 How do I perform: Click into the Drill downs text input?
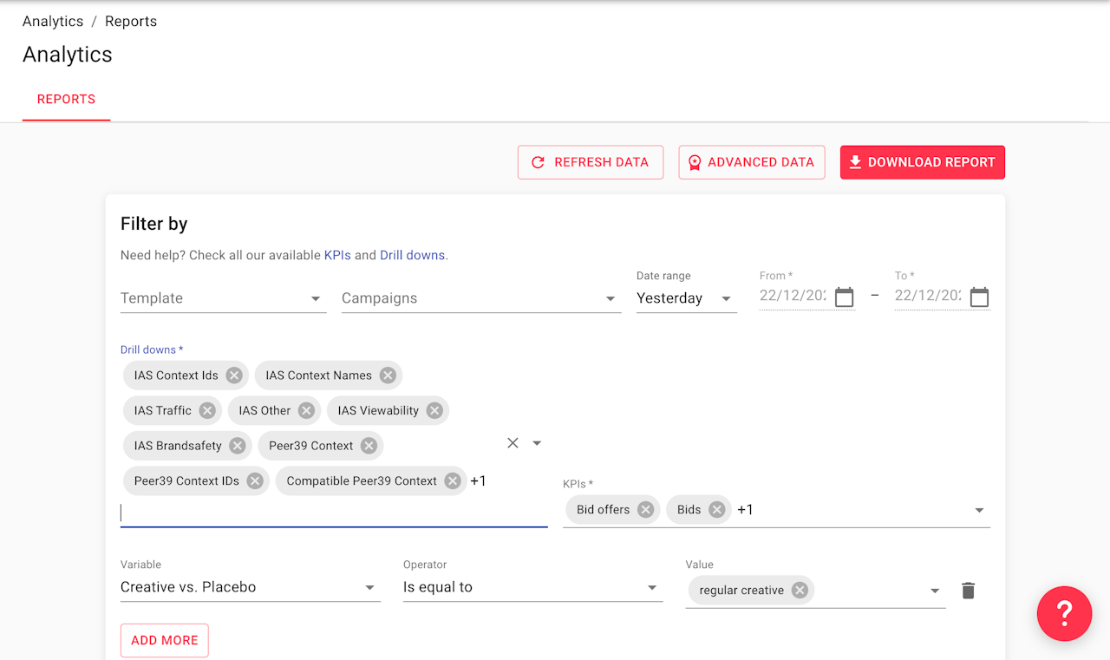334,513
